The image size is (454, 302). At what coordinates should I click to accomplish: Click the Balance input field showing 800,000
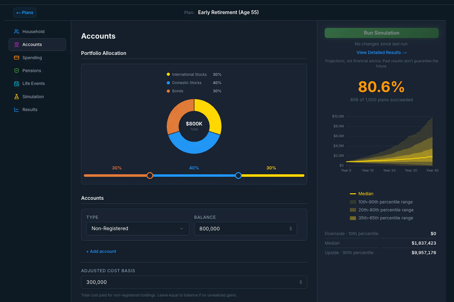coord(245,229)
